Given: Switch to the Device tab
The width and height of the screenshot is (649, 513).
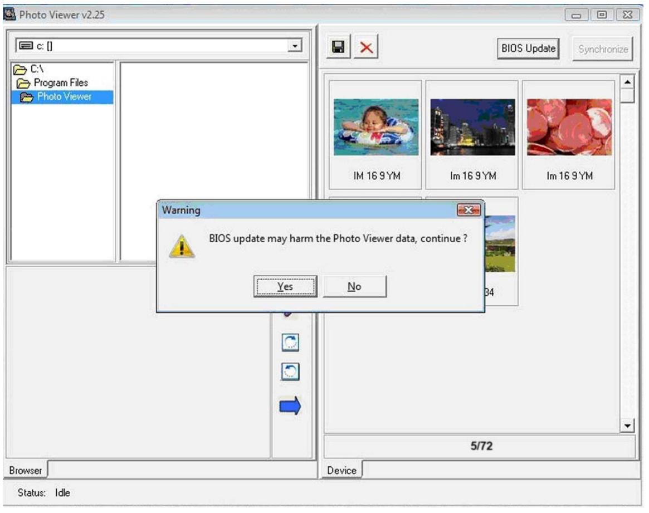Looking at the screenshot, I should pos(341,470).
